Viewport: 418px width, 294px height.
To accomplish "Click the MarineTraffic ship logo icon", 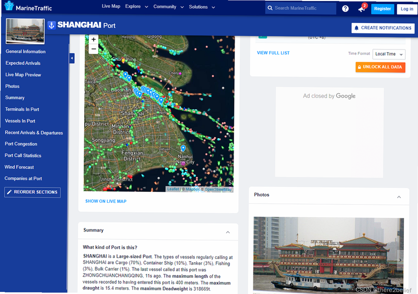I will coord(9,6).
